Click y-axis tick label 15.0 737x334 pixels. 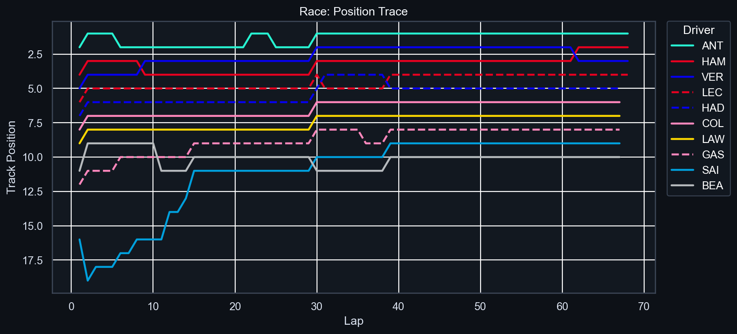[33, 226]
